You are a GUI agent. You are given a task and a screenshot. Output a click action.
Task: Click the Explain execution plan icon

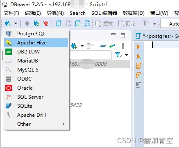pos(138,85)
